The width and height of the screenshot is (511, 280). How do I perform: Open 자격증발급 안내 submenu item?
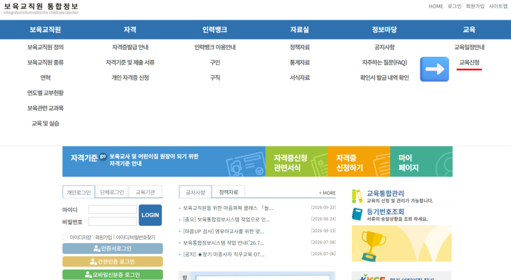click(130, 47)
